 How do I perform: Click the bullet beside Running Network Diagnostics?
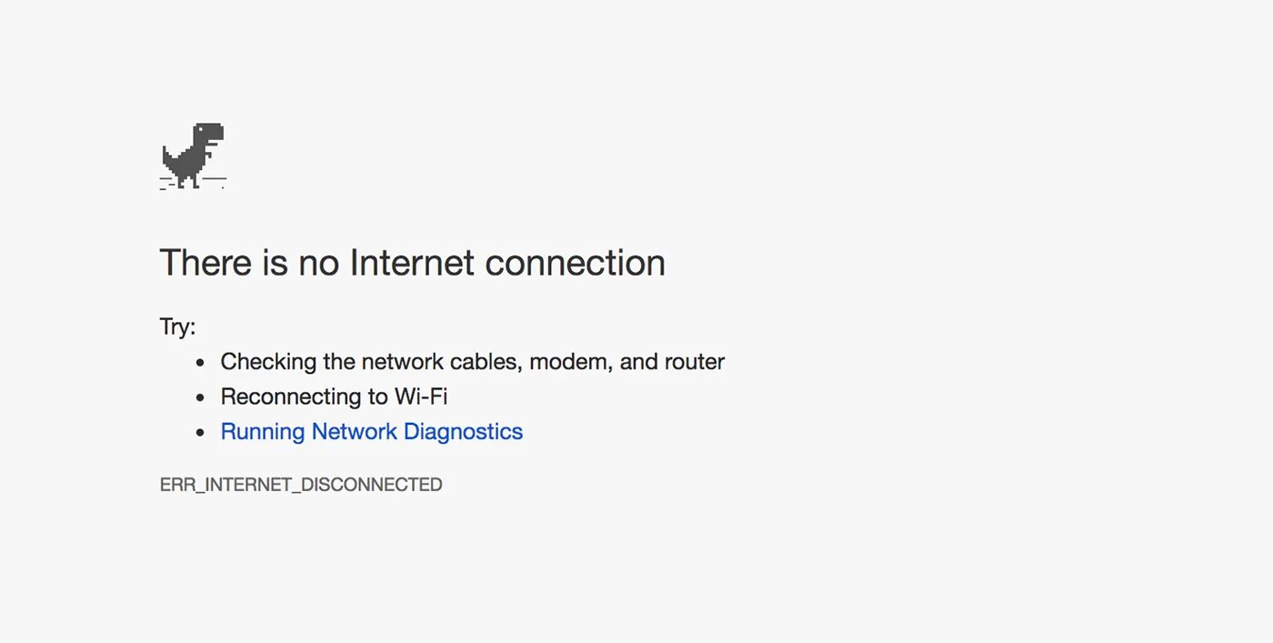201,433
